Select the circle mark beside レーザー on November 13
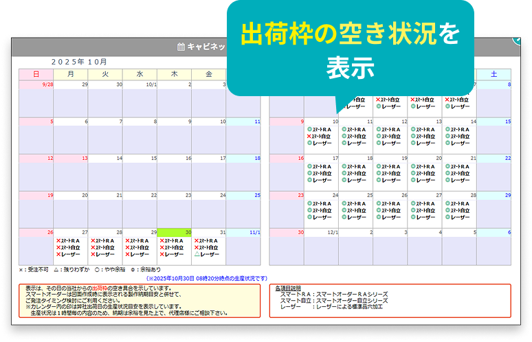Image resolution: width=532 pixels, height=342 pixels. [413, 143]
